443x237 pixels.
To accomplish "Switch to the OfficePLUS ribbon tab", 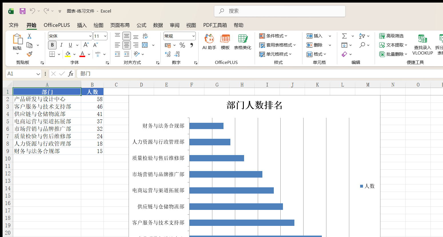I will click(57, 25).
